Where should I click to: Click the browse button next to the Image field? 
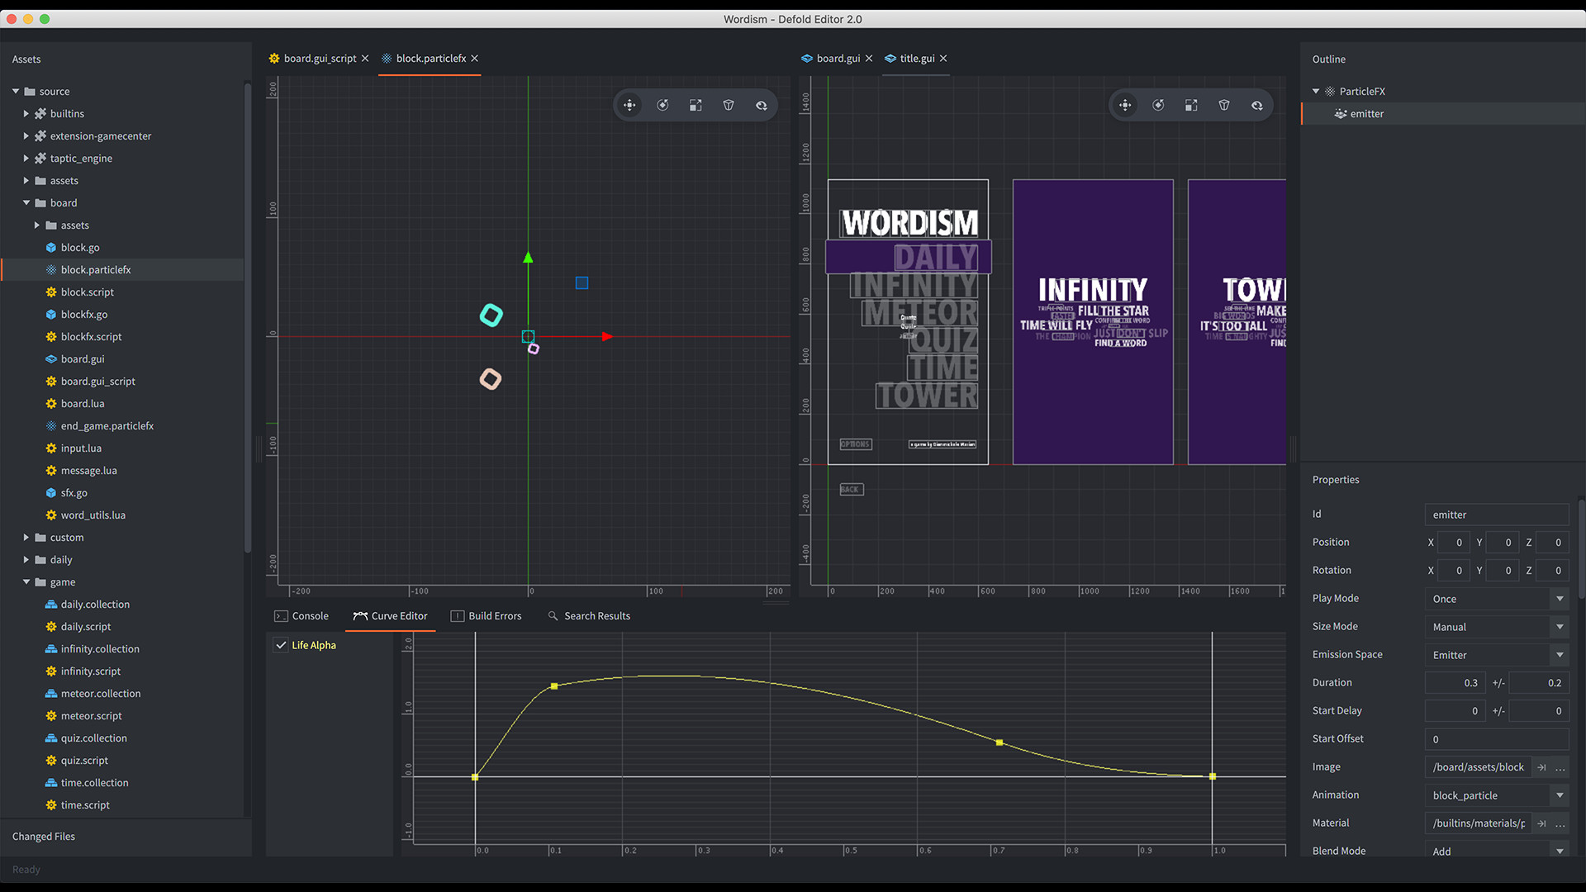coord(1560,767)
